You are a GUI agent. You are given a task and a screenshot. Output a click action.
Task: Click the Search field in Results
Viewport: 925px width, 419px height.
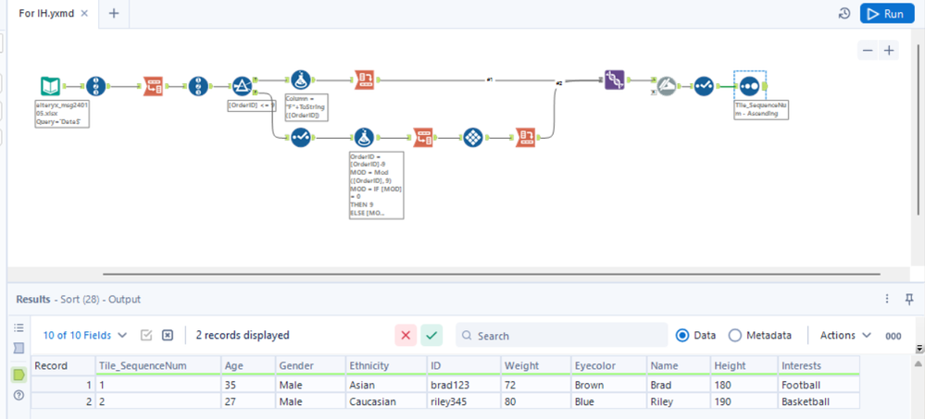562,336
